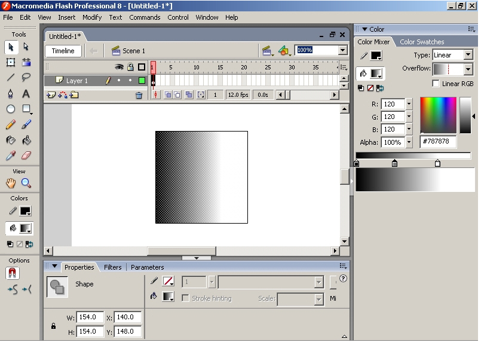Toggle Onion Skin Outlines button

[x=177, y=95]
